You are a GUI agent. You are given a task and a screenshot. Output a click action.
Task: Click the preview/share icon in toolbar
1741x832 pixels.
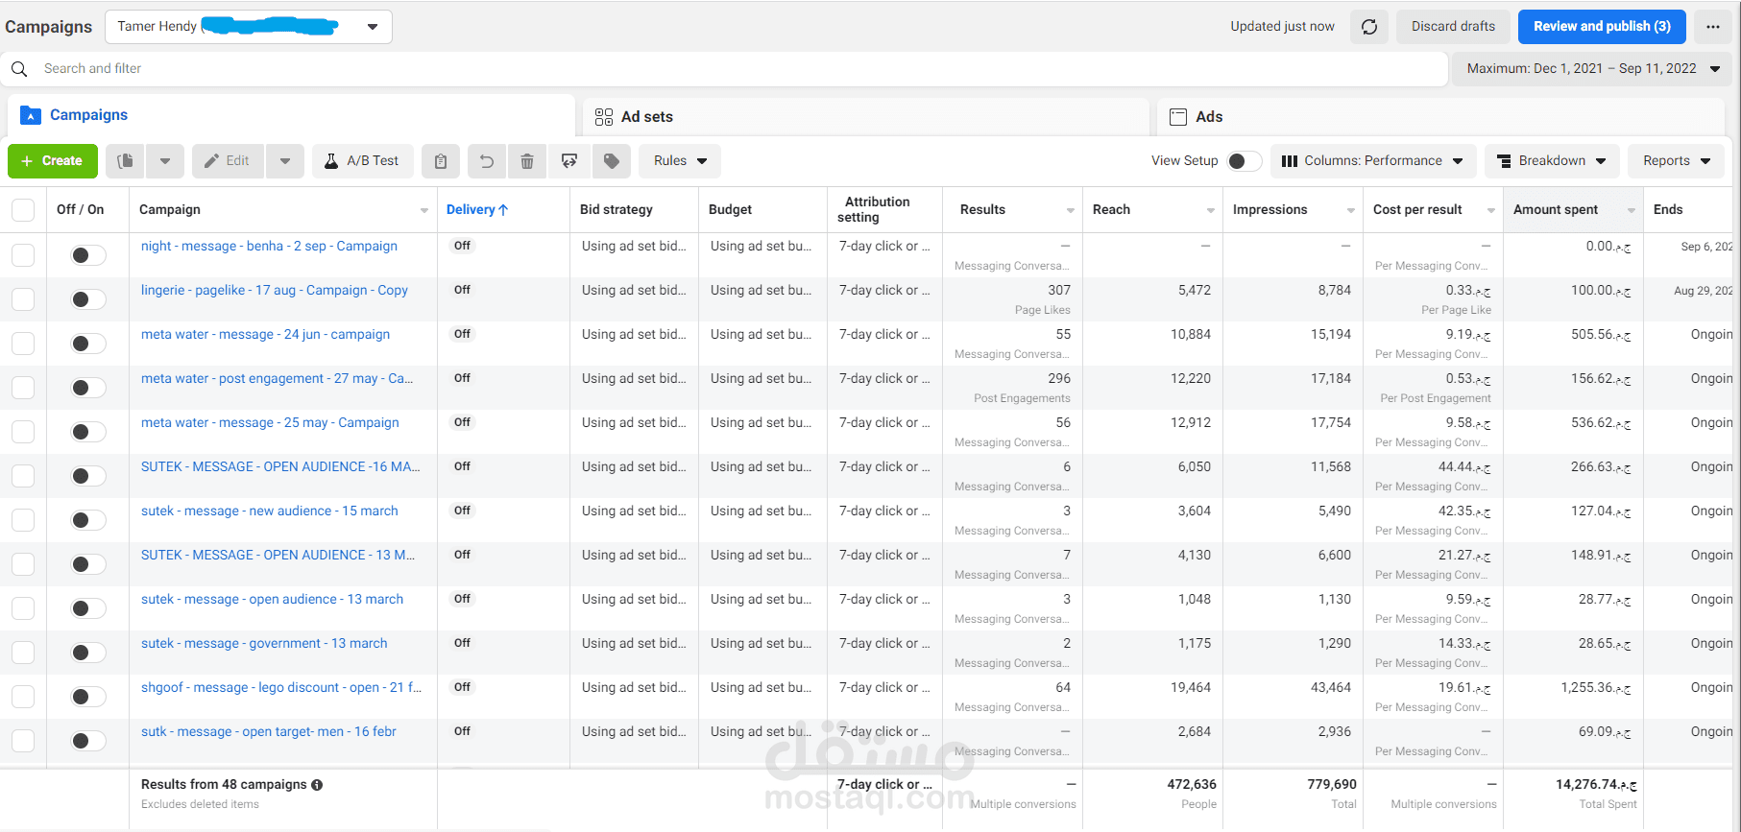pyautogui.click(x=569, y=161)
